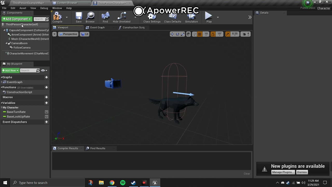332x187 pixels.
Task: Add a new graph with the plus icon
Action: (46, 77)
